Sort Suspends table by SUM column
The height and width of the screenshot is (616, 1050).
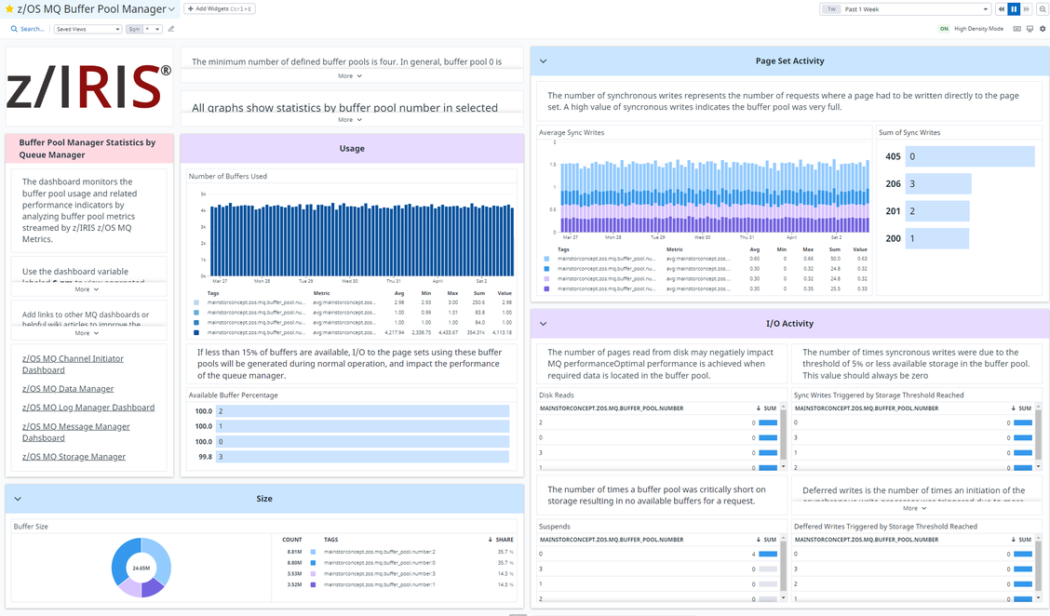(767, 539)
